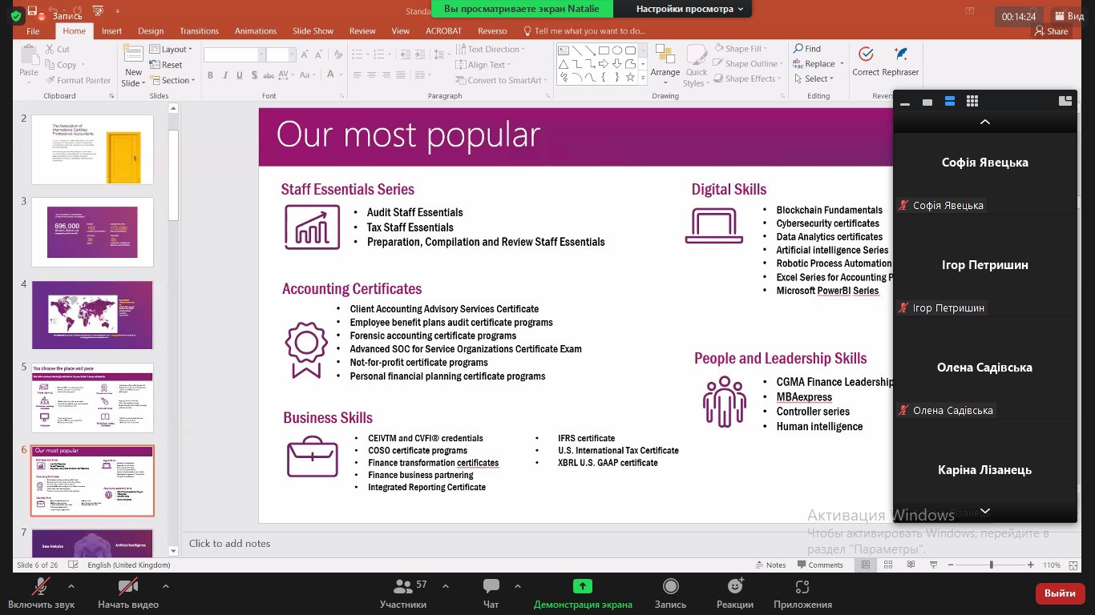Image resolution: width=1095 pixels, height=615 pixels.
Task: Open the Zoom Chat panel
Action: (x=491, y=593)
